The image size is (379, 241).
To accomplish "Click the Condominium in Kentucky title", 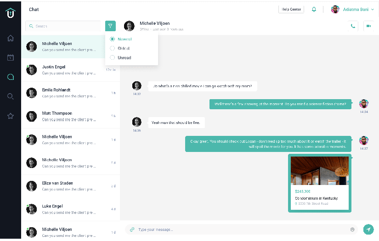I will [316, 198].
